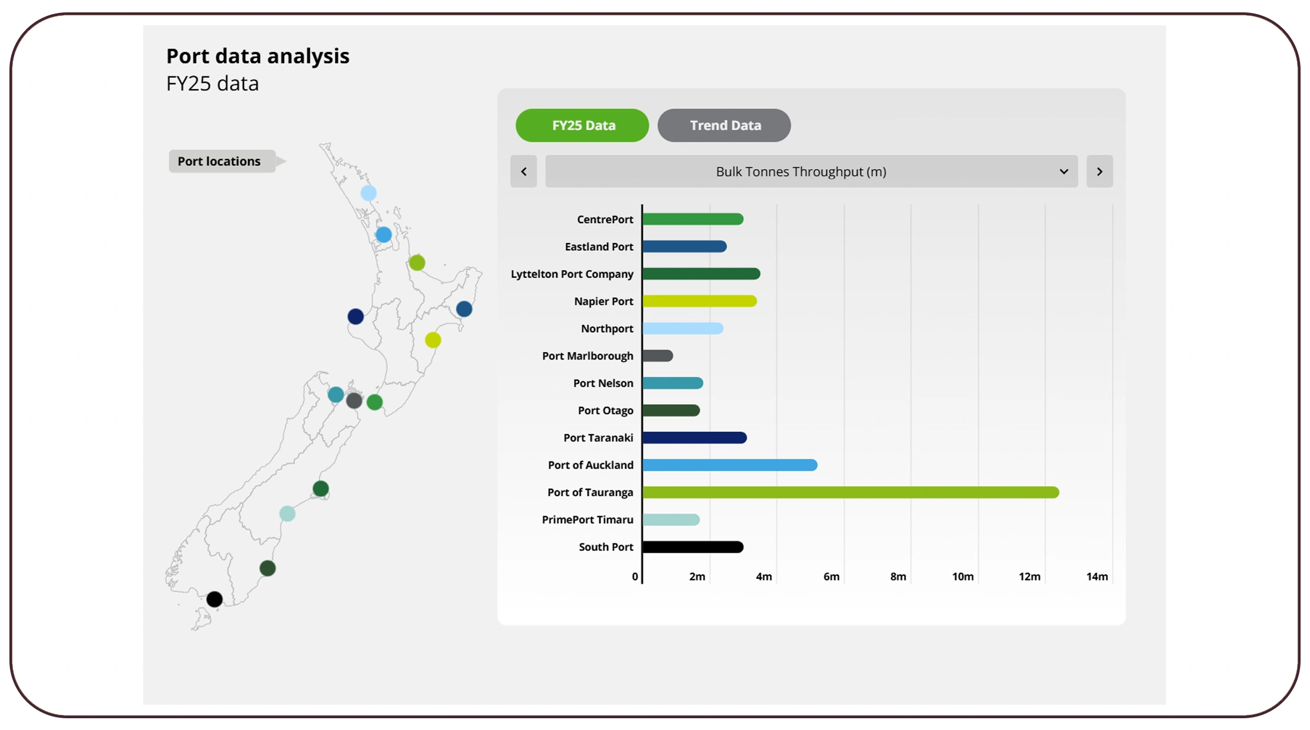Switch to the Trend Data tab

724,125
